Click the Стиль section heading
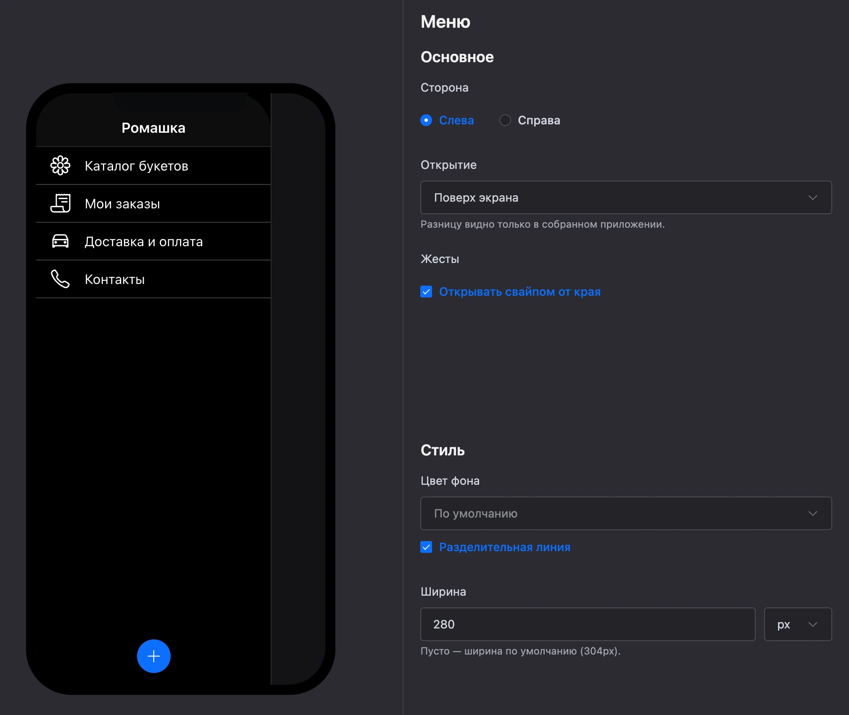The image size is (849, 715). 443,450
